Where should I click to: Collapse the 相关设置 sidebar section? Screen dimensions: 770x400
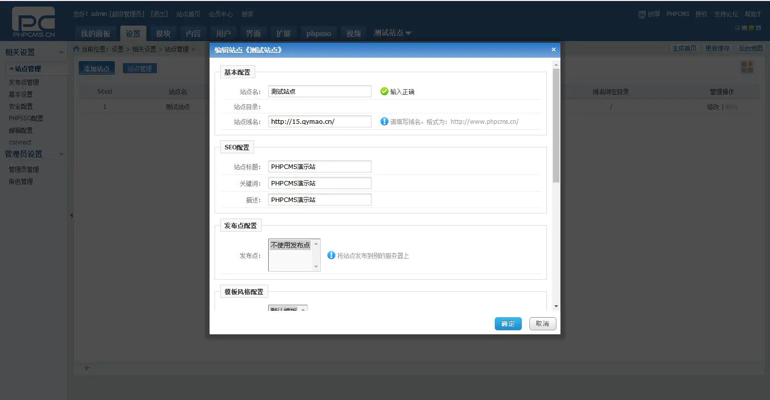click(x=61, y=53)
